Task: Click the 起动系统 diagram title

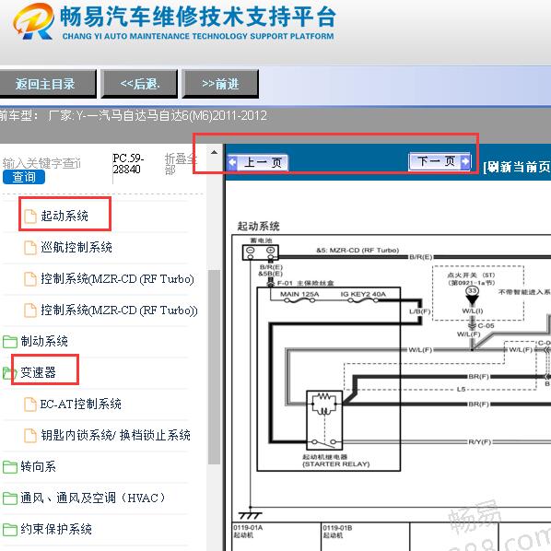Action: pyautogui.click(x=258, y=226)
